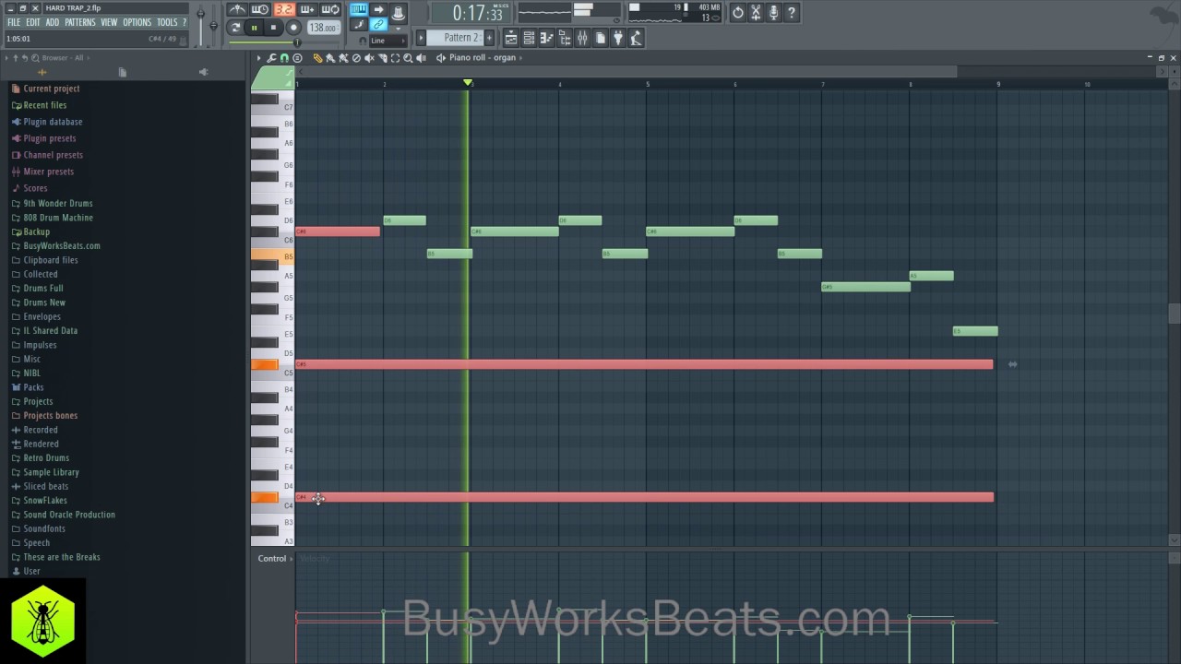Switch pattern/song mode toggle
The image size is (1181, 664).
235,28
